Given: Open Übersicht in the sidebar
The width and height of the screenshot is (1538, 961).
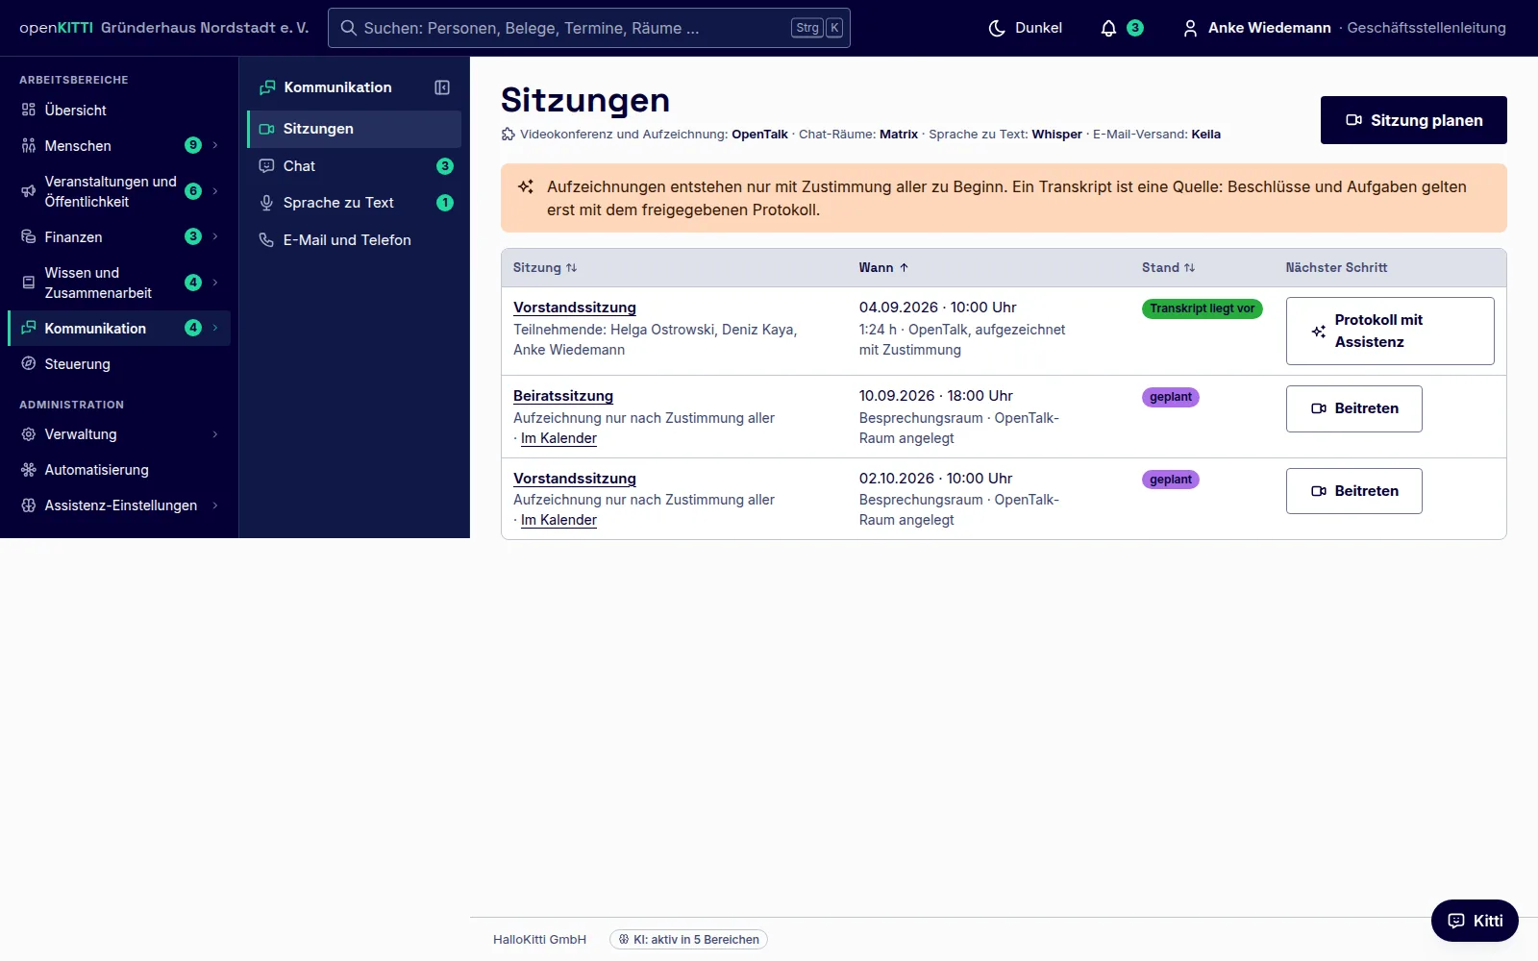Looking at the screenshot, I should click(x=119, y=110).
